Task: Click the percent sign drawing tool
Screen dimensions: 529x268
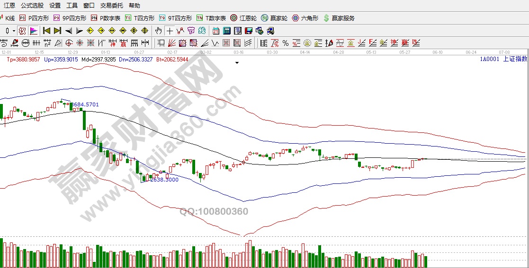Action: point(286,43)
